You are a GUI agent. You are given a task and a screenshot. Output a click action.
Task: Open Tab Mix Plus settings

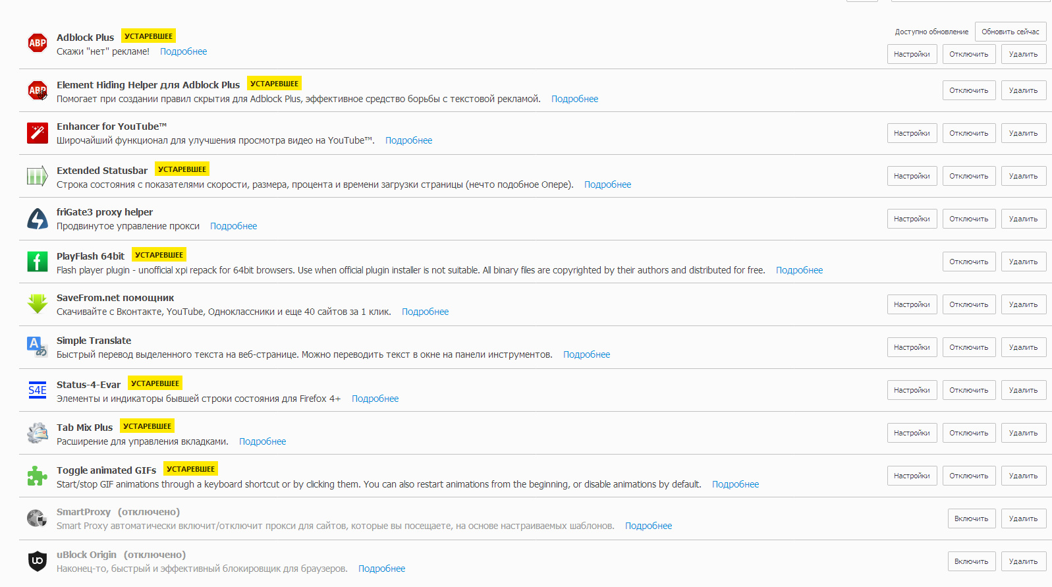(x=912, y=433)
